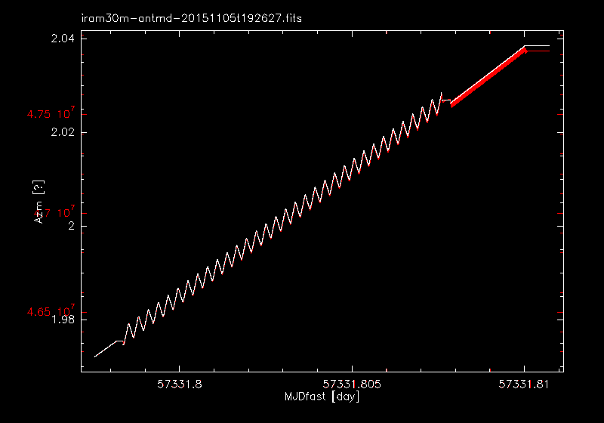Click the y-axis tick label 2
The image size is (604, 423).
pos(71,226)
